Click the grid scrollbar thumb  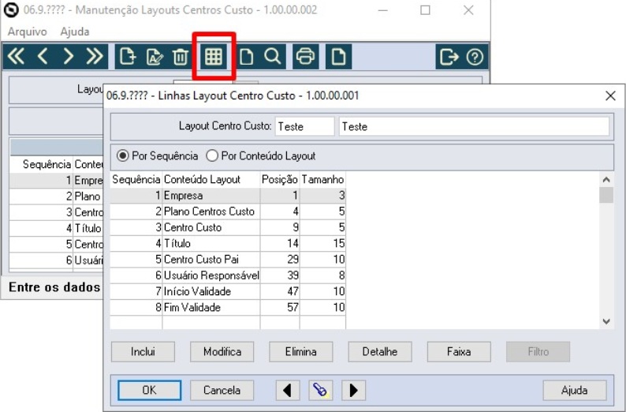click(606, 195)
